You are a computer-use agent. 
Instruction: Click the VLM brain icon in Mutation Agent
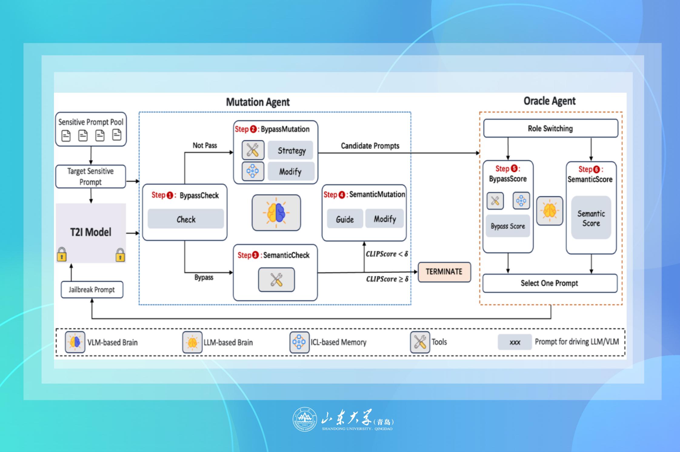[276, 213]
